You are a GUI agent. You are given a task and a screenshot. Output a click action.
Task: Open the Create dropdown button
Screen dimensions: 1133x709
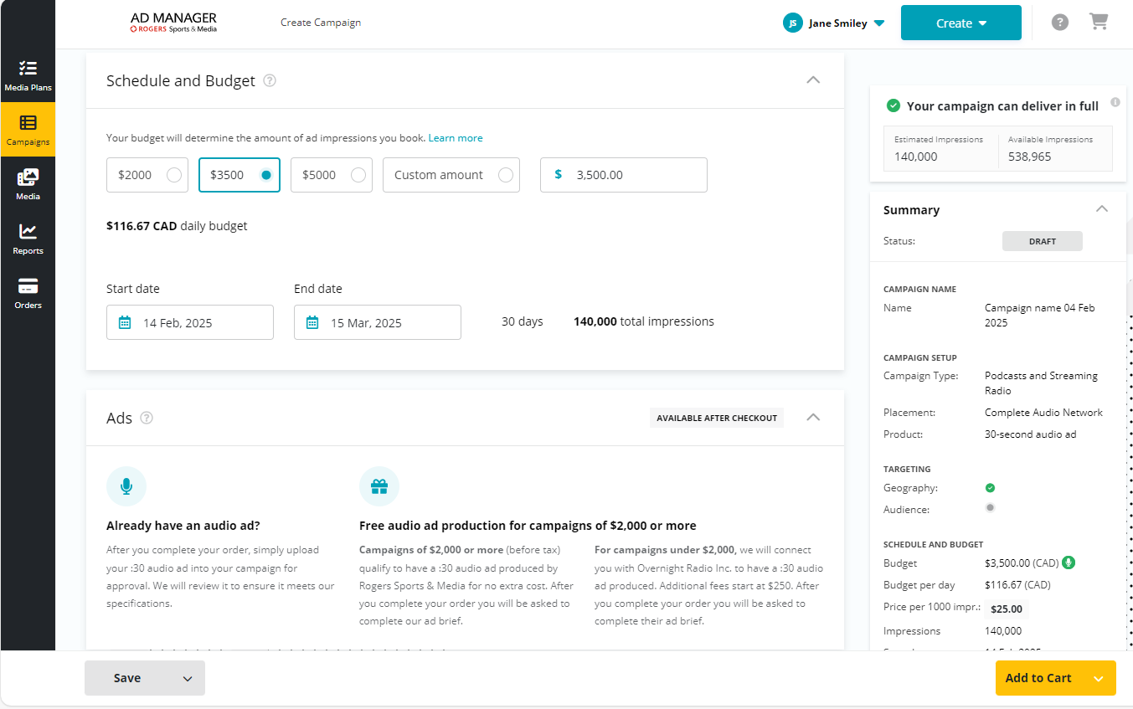pos(960,23)
